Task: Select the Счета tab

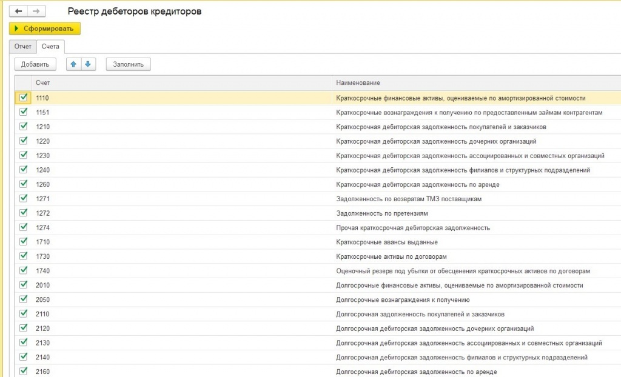Action: [50, 47]
